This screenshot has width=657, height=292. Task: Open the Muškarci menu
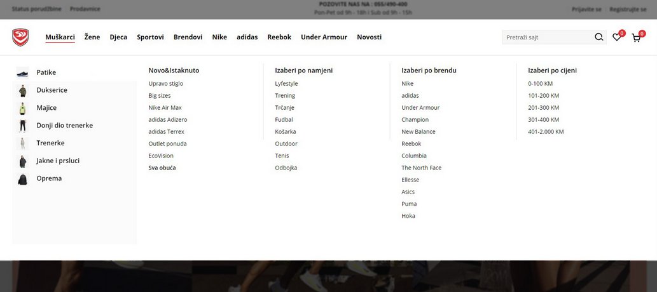60,37
